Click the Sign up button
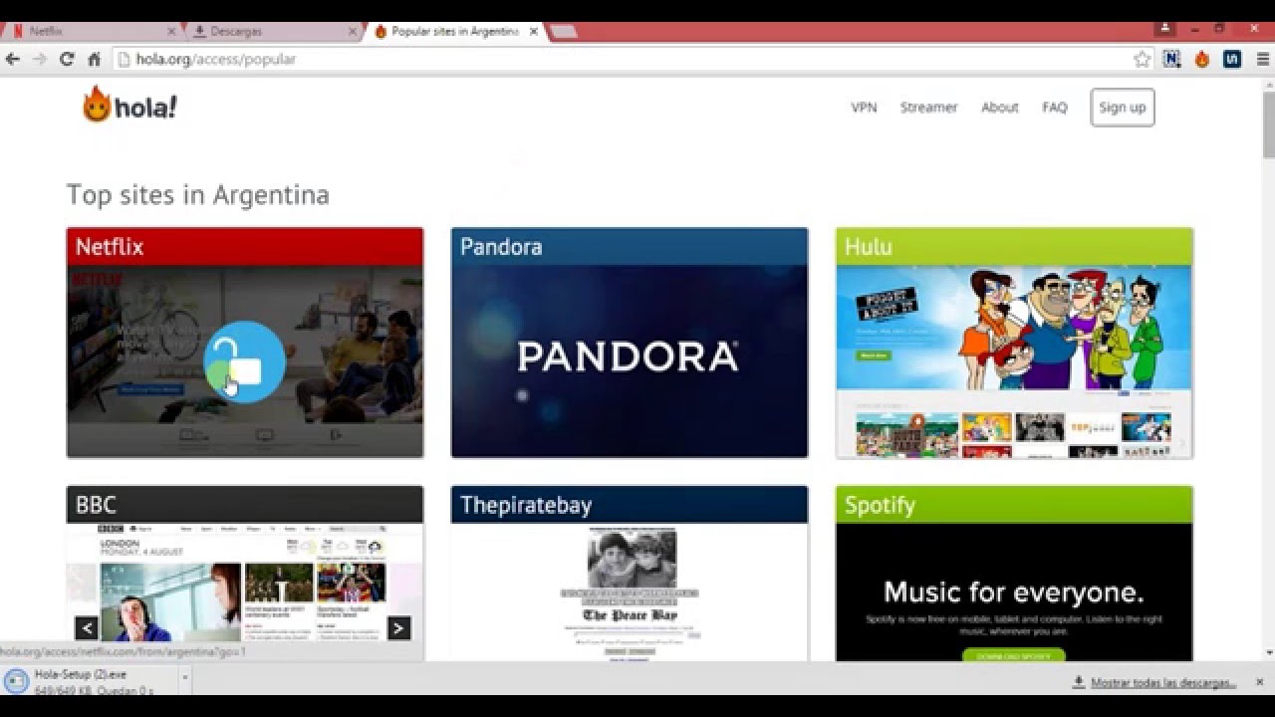Screen dimensions: 1275x717 (x=1123, y=108)
